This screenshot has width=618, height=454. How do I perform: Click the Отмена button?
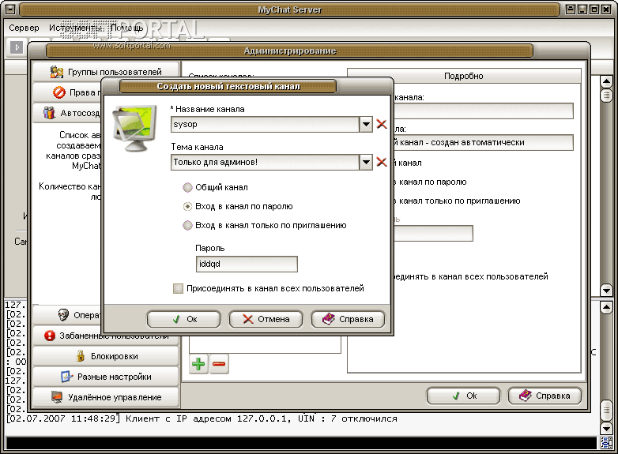[266, 319]
